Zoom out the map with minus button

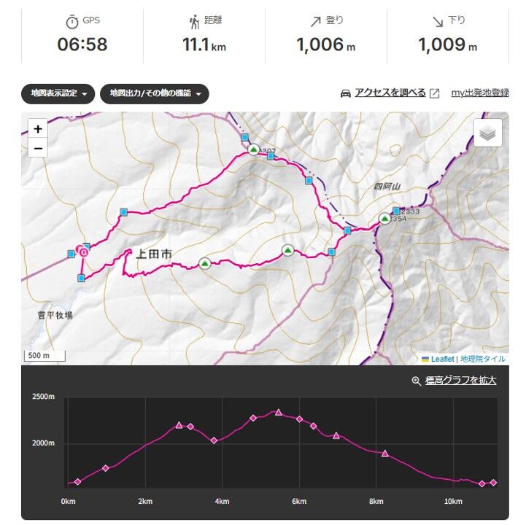point(38,148)
